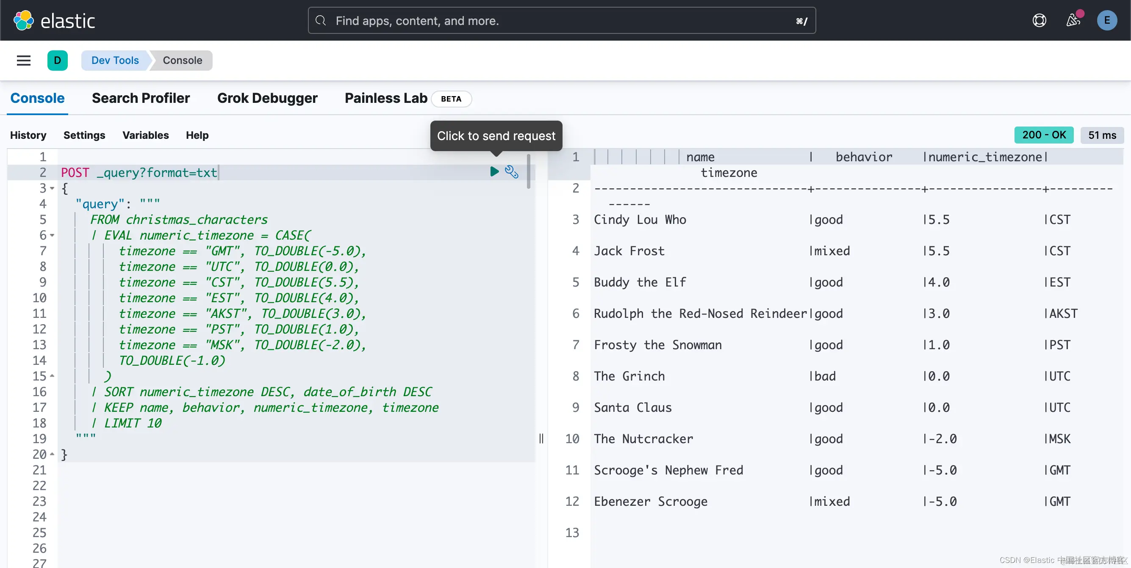Toggle the fold marker on line 20
Image resolution: width=1131 pixels, height=568 pixels.
pos(52,455)
